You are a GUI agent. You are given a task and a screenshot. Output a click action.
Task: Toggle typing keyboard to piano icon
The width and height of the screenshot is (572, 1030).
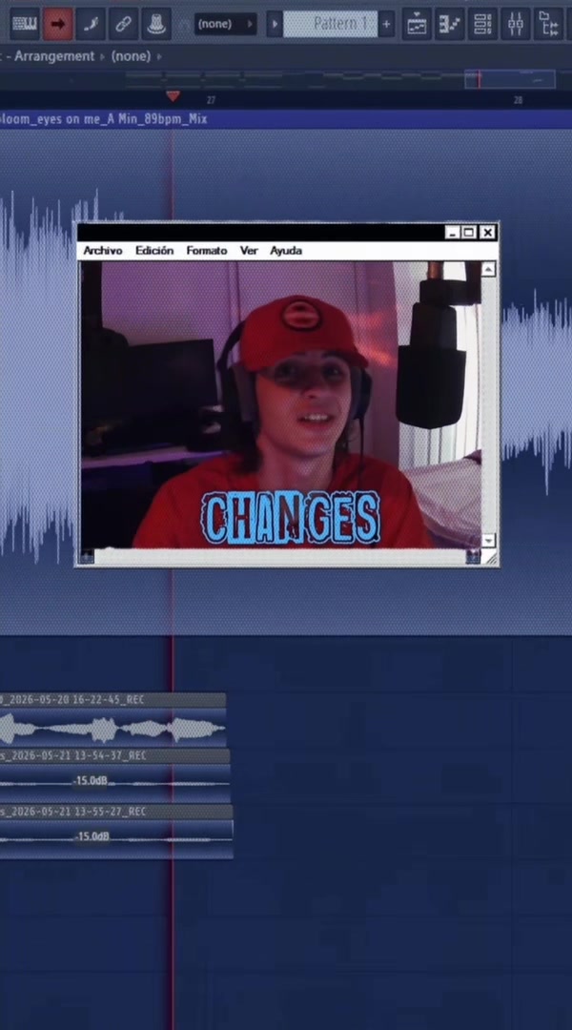[x=25, y=24]
